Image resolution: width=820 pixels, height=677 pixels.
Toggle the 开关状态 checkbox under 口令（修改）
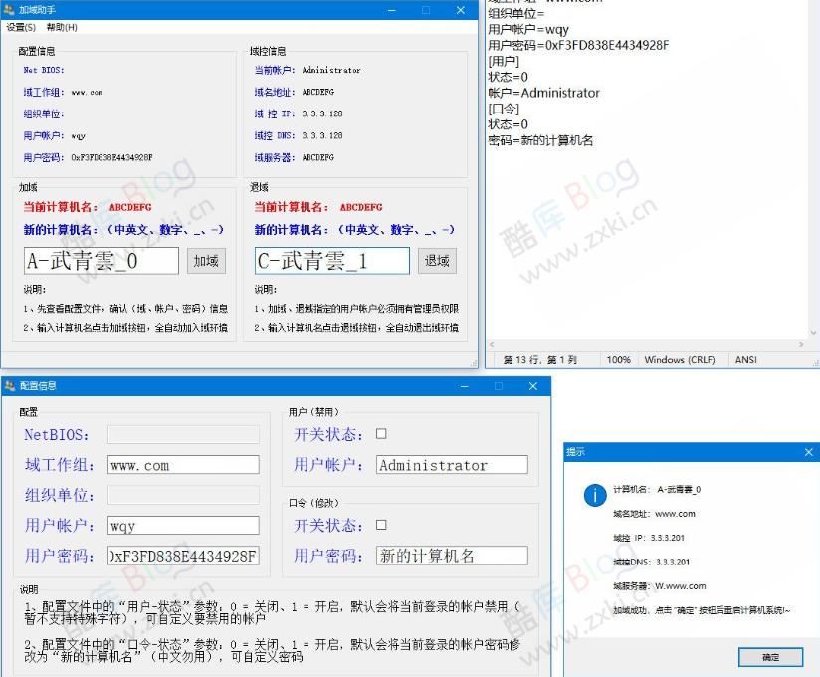coord(382,525)
